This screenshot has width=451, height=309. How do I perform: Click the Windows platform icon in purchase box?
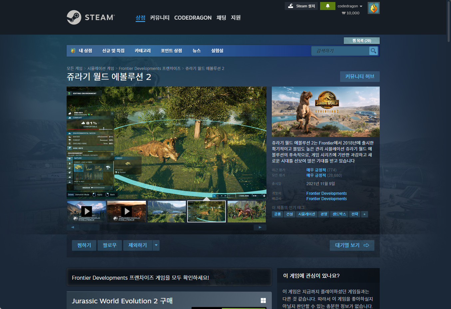[x=263, y=300]
